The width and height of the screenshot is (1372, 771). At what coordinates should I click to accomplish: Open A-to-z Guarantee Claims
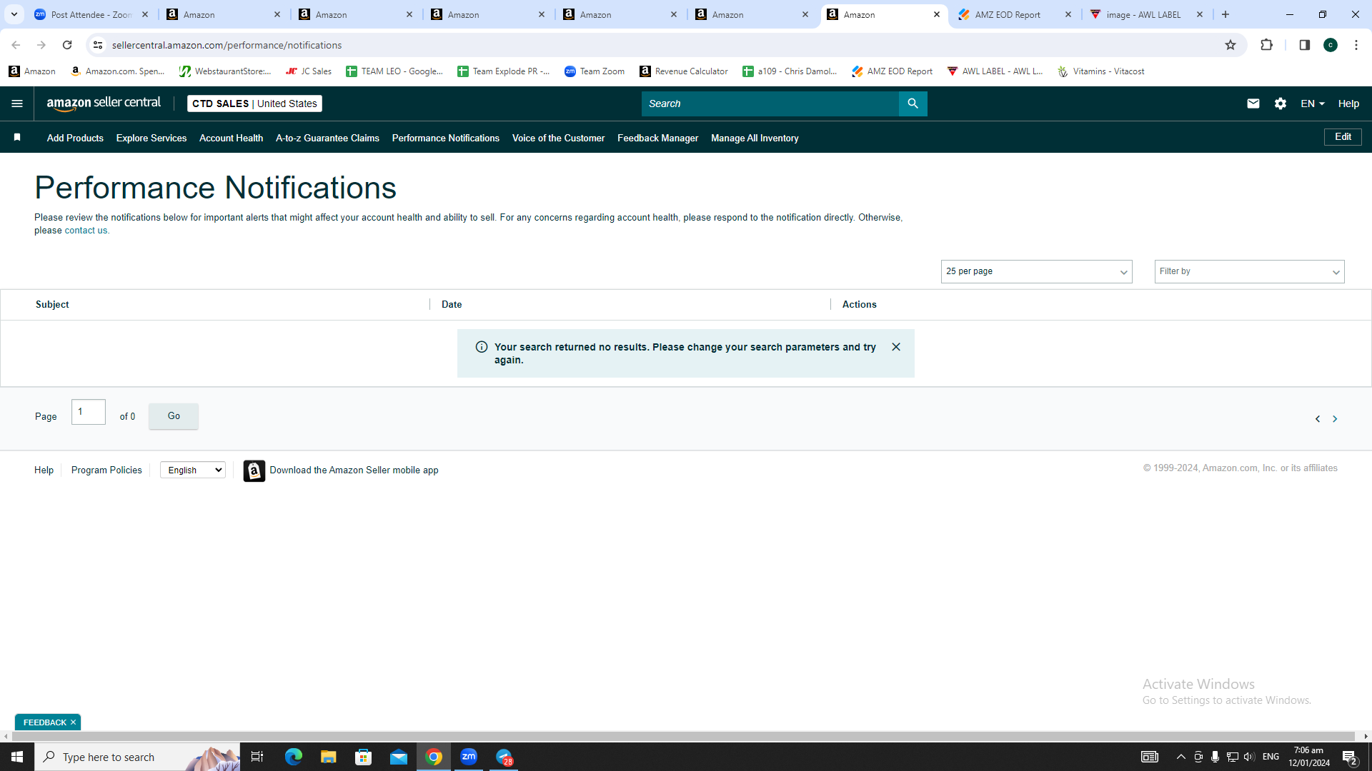point(327,138)
